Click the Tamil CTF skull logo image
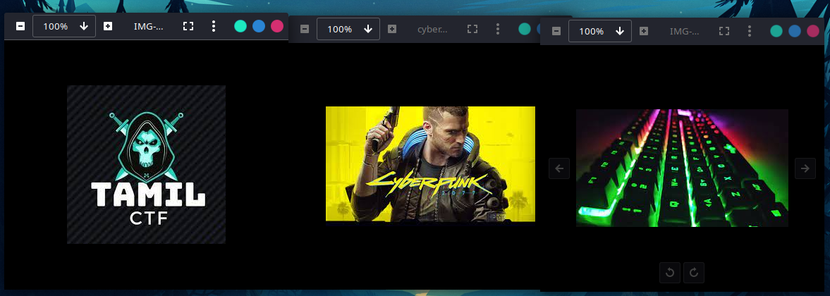The height and width of the screenshot is (296, 830). 146,164
